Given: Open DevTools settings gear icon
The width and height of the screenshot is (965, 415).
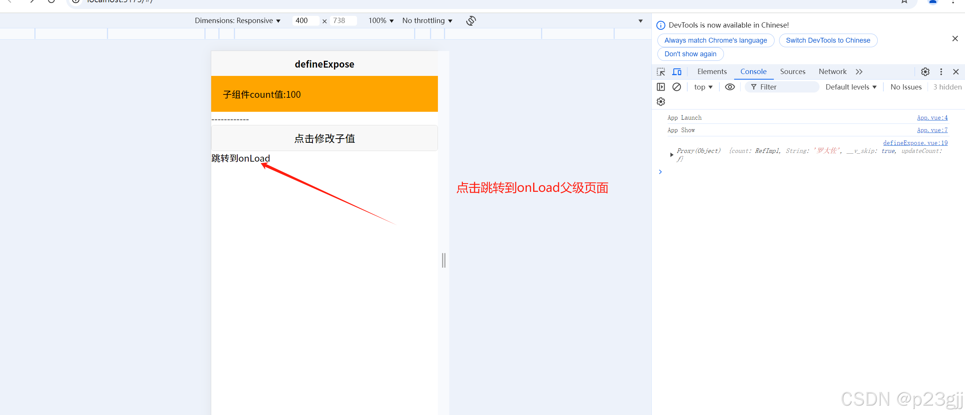Looking at the screenshot, I should pos(925,72).
